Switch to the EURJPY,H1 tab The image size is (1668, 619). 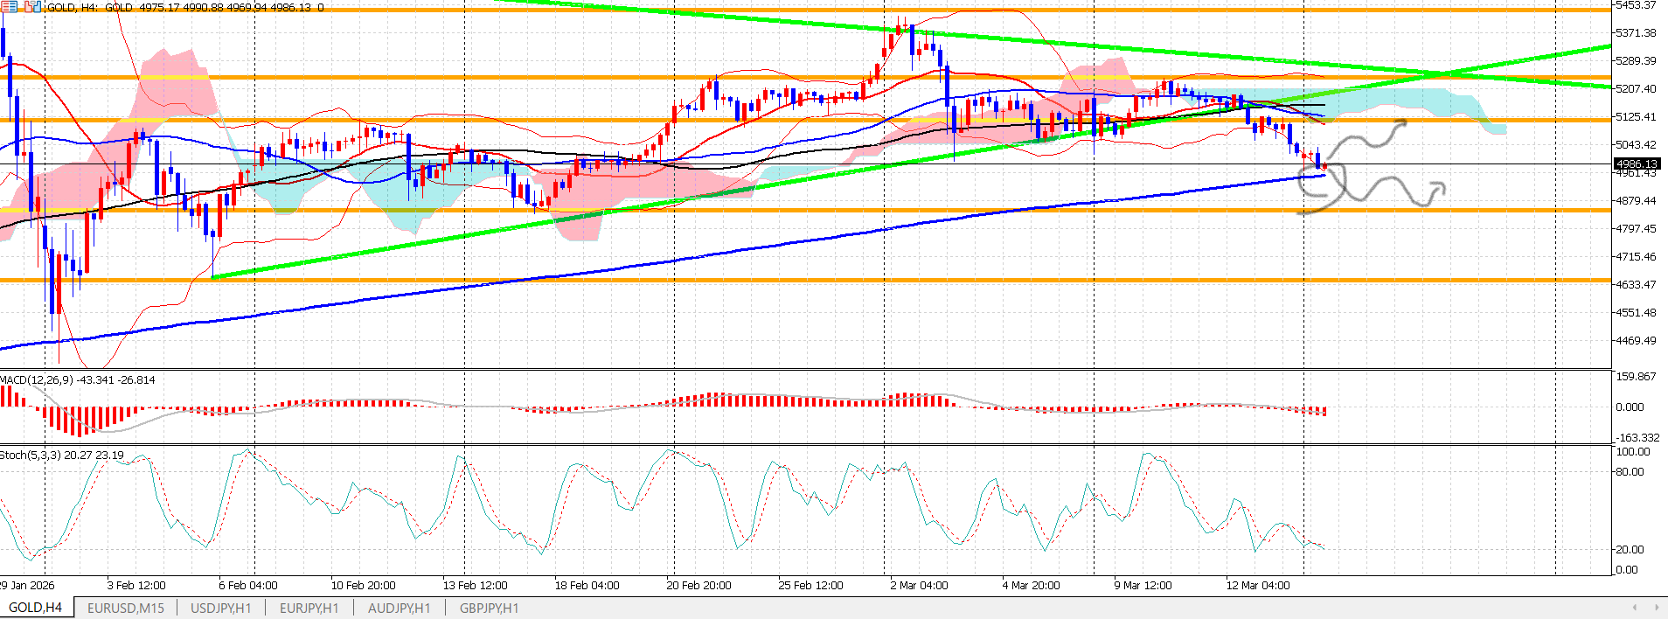tap(309, 608)
